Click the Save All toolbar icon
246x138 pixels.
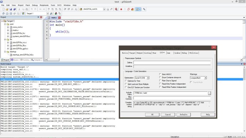[x=14, y=9]
